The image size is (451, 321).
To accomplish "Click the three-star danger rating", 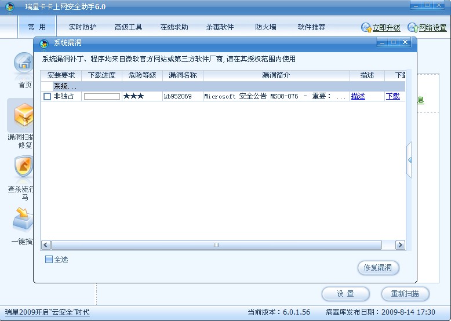I will (x=133, y=96).
